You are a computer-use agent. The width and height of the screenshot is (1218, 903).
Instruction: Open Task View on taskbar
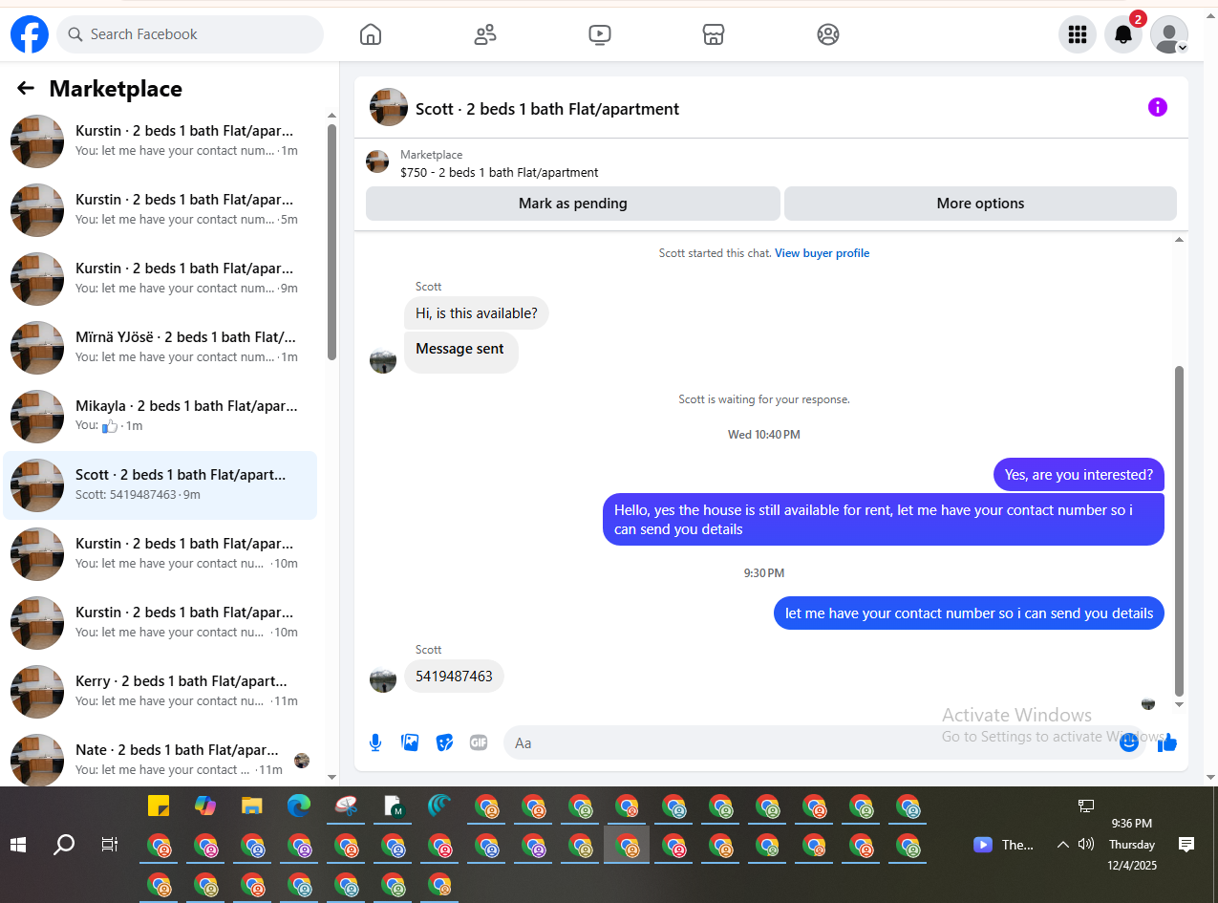(x=110, y=845)
